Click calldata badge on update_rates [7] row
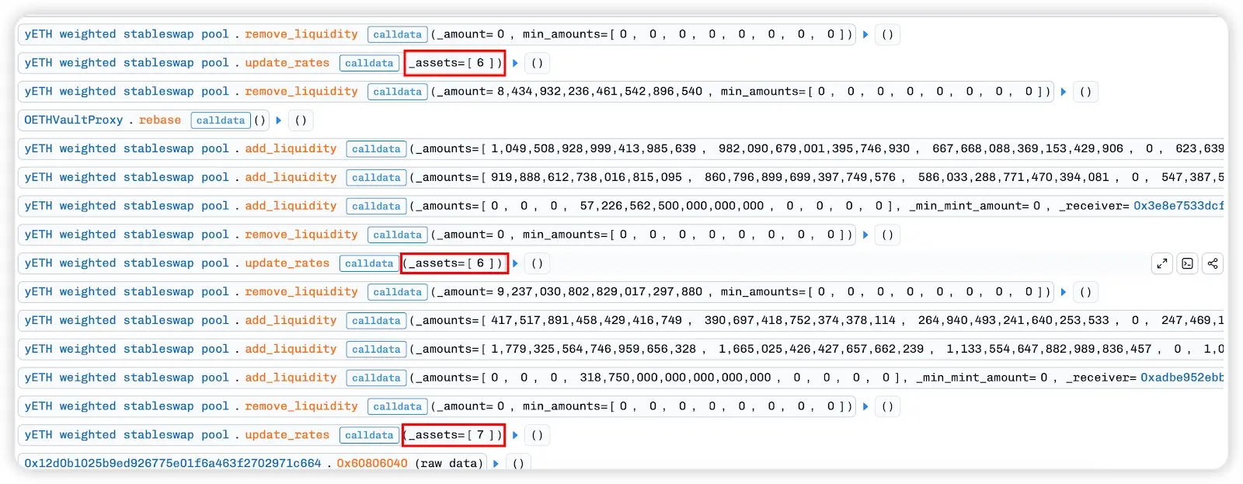This screenshot has width=1243, height=484. pyautogui.click(x=369, y=435)
